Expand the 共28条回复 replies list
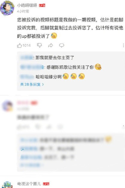This screenshot has height=188, width=125. (32, 84)
